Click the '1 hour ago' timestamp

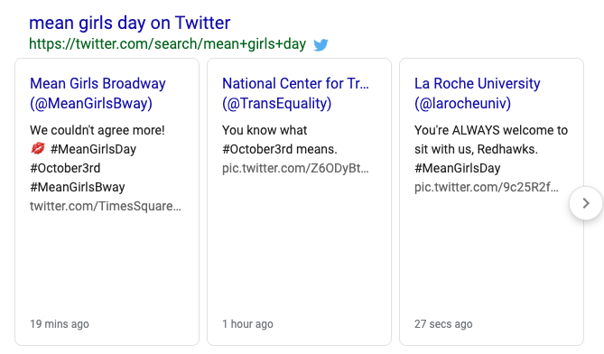pyautogui.click(x=247, y=324)
